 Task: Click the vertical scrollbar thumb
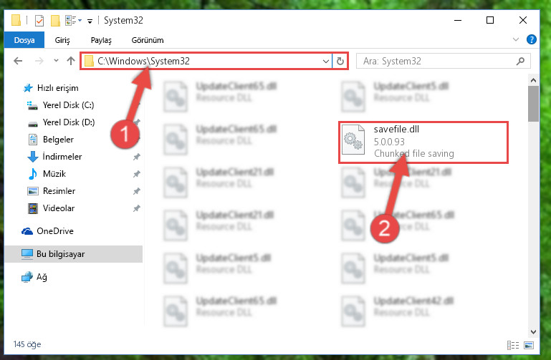(533, 104)
